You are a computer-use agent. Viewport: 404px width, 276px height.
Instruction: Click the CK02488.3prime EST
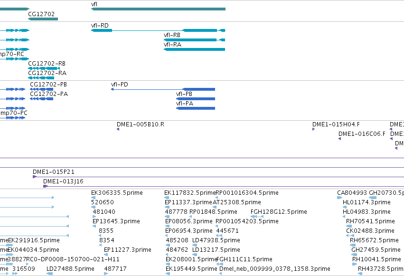pyautogui.click(x=350, y=236)
